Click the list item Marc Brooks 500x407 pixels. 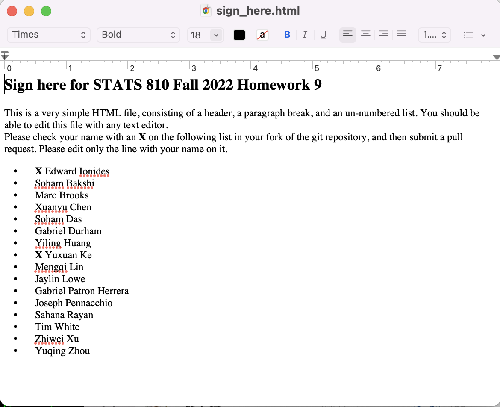[x=62, y=195]
